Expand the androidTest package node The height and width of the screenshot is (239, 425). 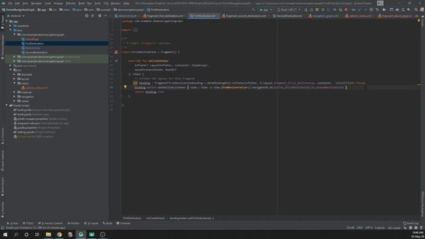15,57
